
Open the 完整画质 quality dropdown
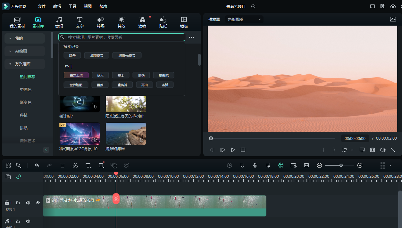click(244, 19)
